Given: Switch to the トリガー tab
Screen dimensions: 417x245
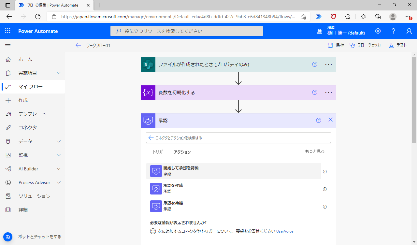Looking at the screenshot, I should coord(159,152).
